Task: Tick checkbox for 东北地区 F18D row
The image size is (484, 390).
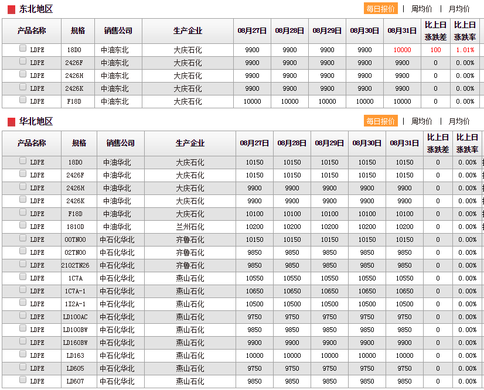Action: click(x=22, y=100)
